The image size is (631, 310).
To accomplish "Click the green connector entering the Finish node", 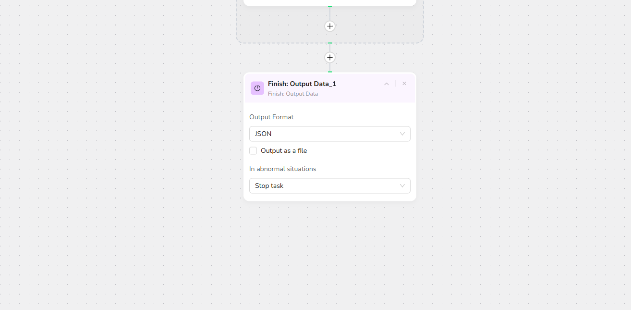I will (x=330, y=72).
